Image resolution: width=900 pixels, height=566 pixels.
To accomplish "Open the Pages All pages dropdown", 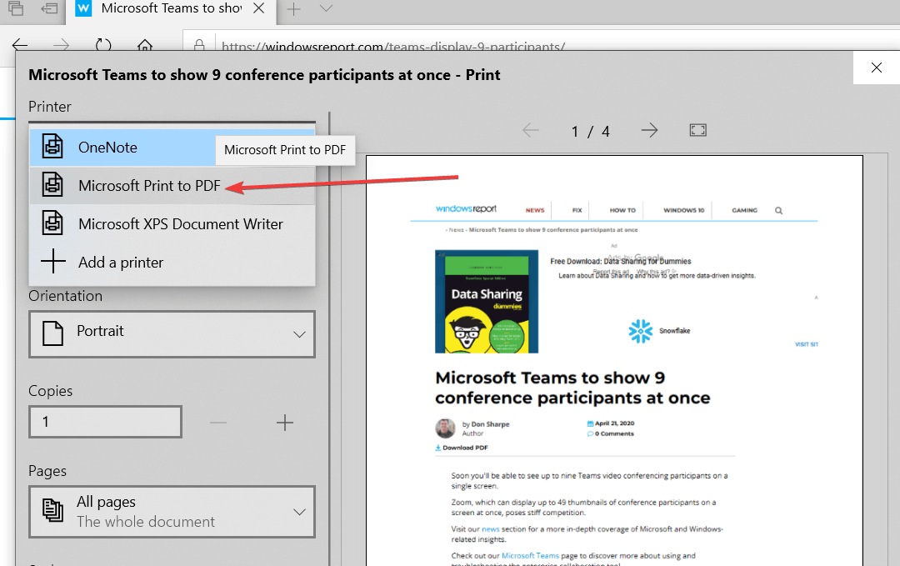I will pos(172,512).
